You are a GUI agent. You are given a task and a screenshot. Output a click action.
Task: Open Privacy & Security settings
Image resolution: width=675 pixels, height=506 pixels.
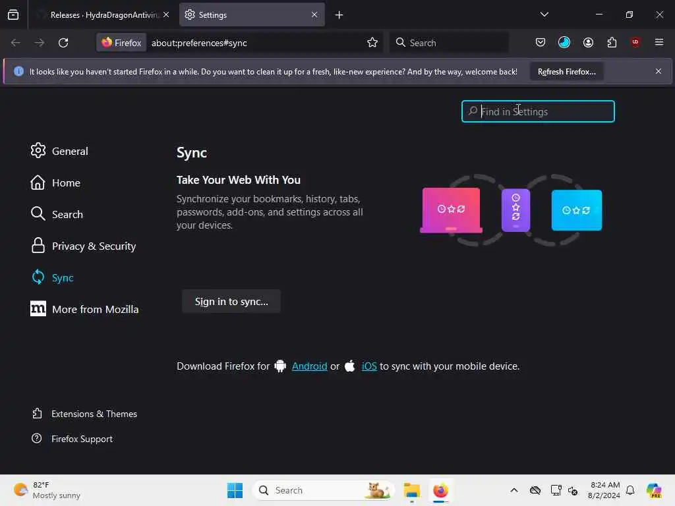coord(84,246)
